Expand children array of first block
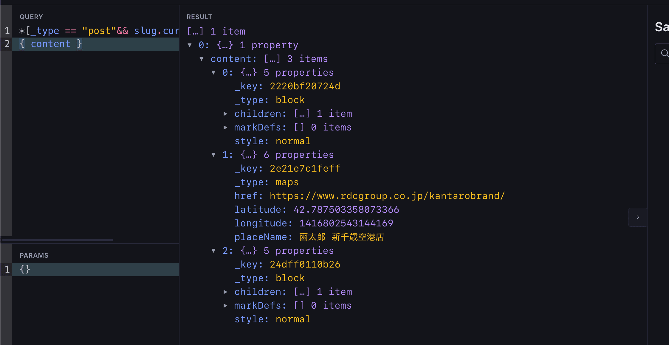The width and height of the screenshot is (669, 345). pyautogui.click(x=225, y=114)
